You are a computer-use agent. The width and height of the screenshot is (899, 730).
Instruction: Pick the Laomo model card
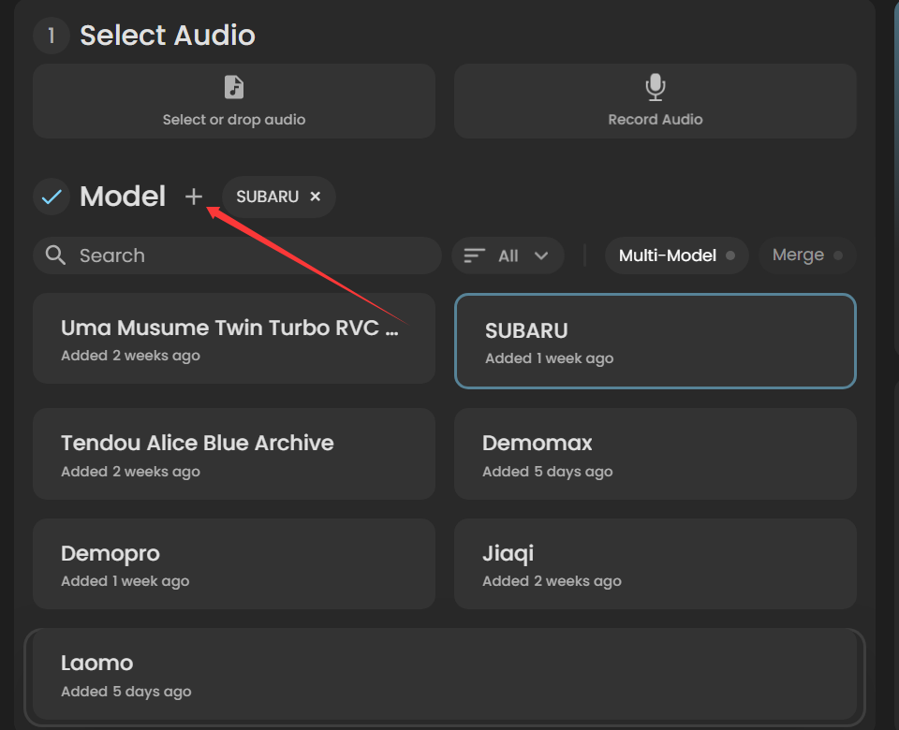click(445, 675)
